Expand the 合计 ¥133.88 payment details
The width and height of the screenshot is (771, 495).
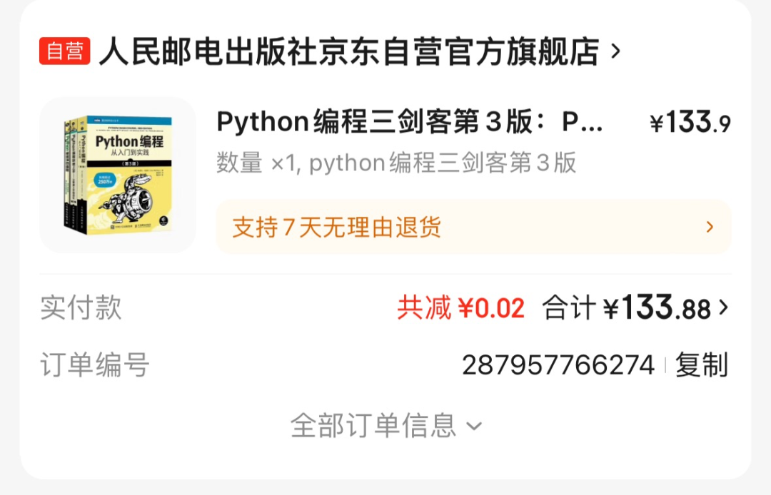635,308
